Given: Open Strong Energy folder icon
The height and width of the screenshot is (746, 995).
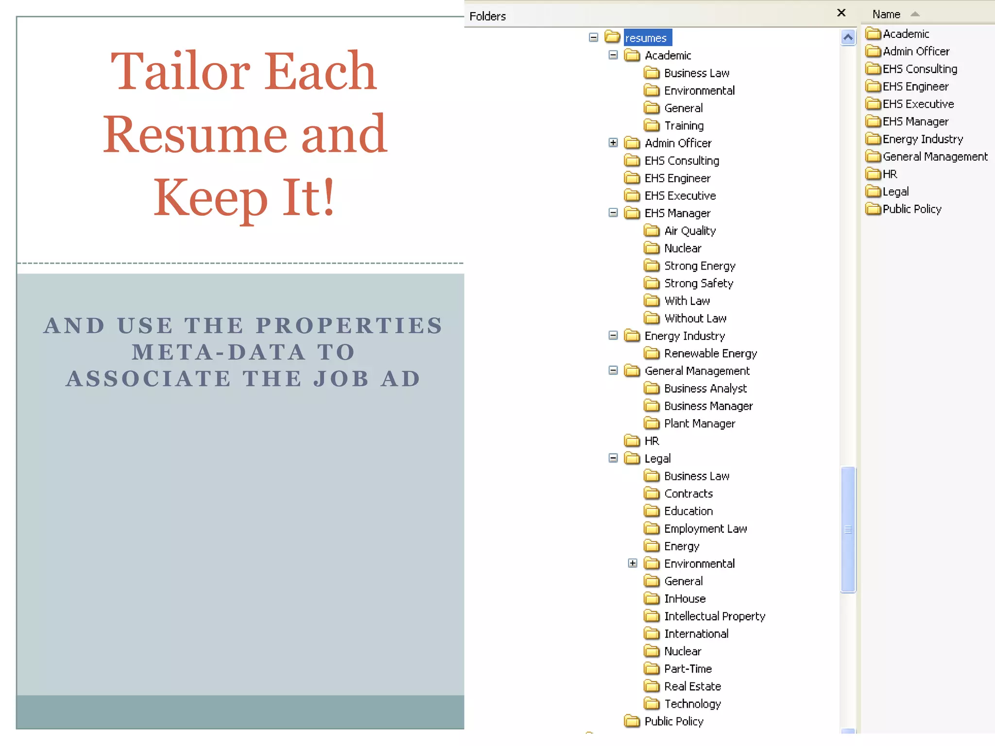Looking at the screenshot, I should click(652, 266).
